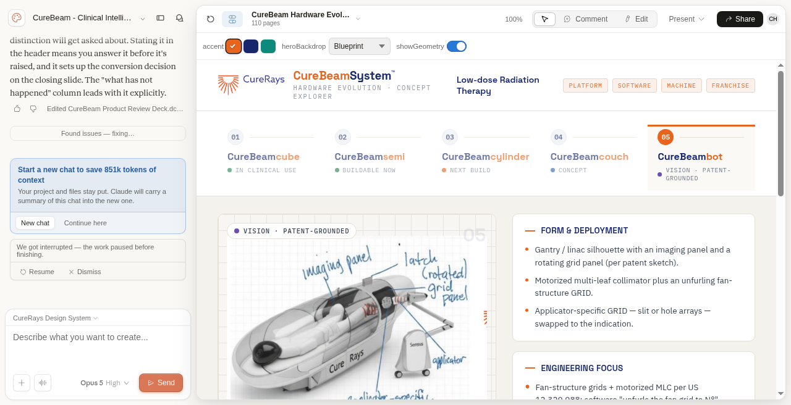Screen dimensions: 791x405
Task: Select the teal accent swatch
Action: pos(268,46)
